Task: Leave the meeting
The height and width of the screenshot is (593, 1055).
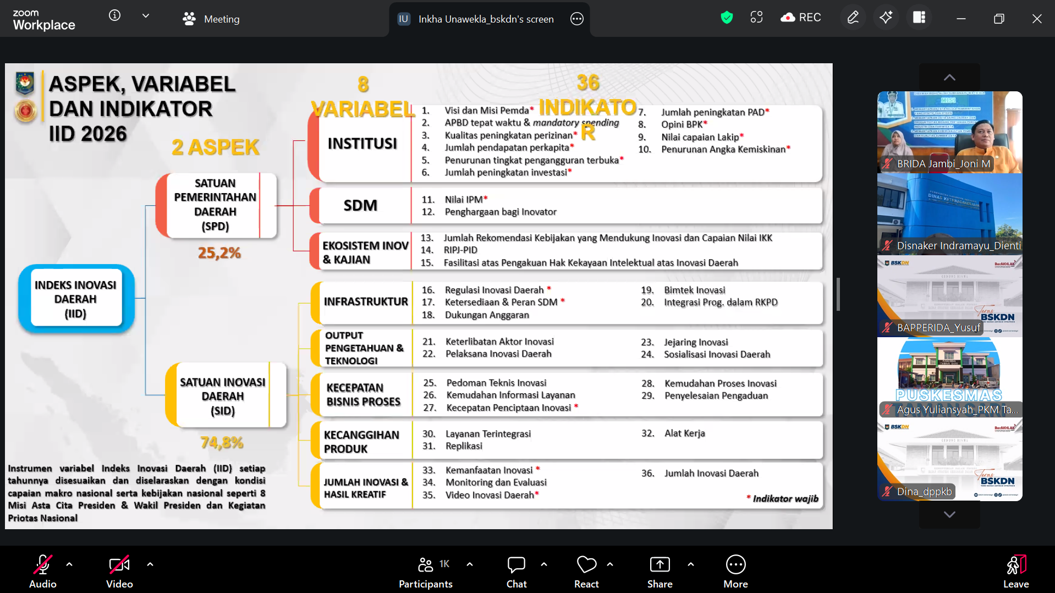Action: (1015, 572)
